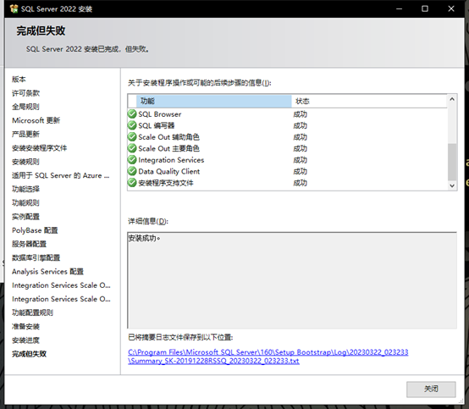469x409 pixels.
Task: Click 适用于 SQL Server 的 Azure step
Action: tap(61, 175)
